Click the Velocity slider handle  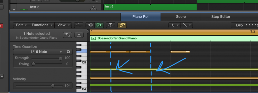[x=53, y=86]
